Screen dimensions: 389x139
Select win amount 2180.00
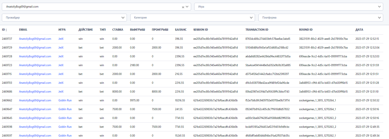click(135, 65)
